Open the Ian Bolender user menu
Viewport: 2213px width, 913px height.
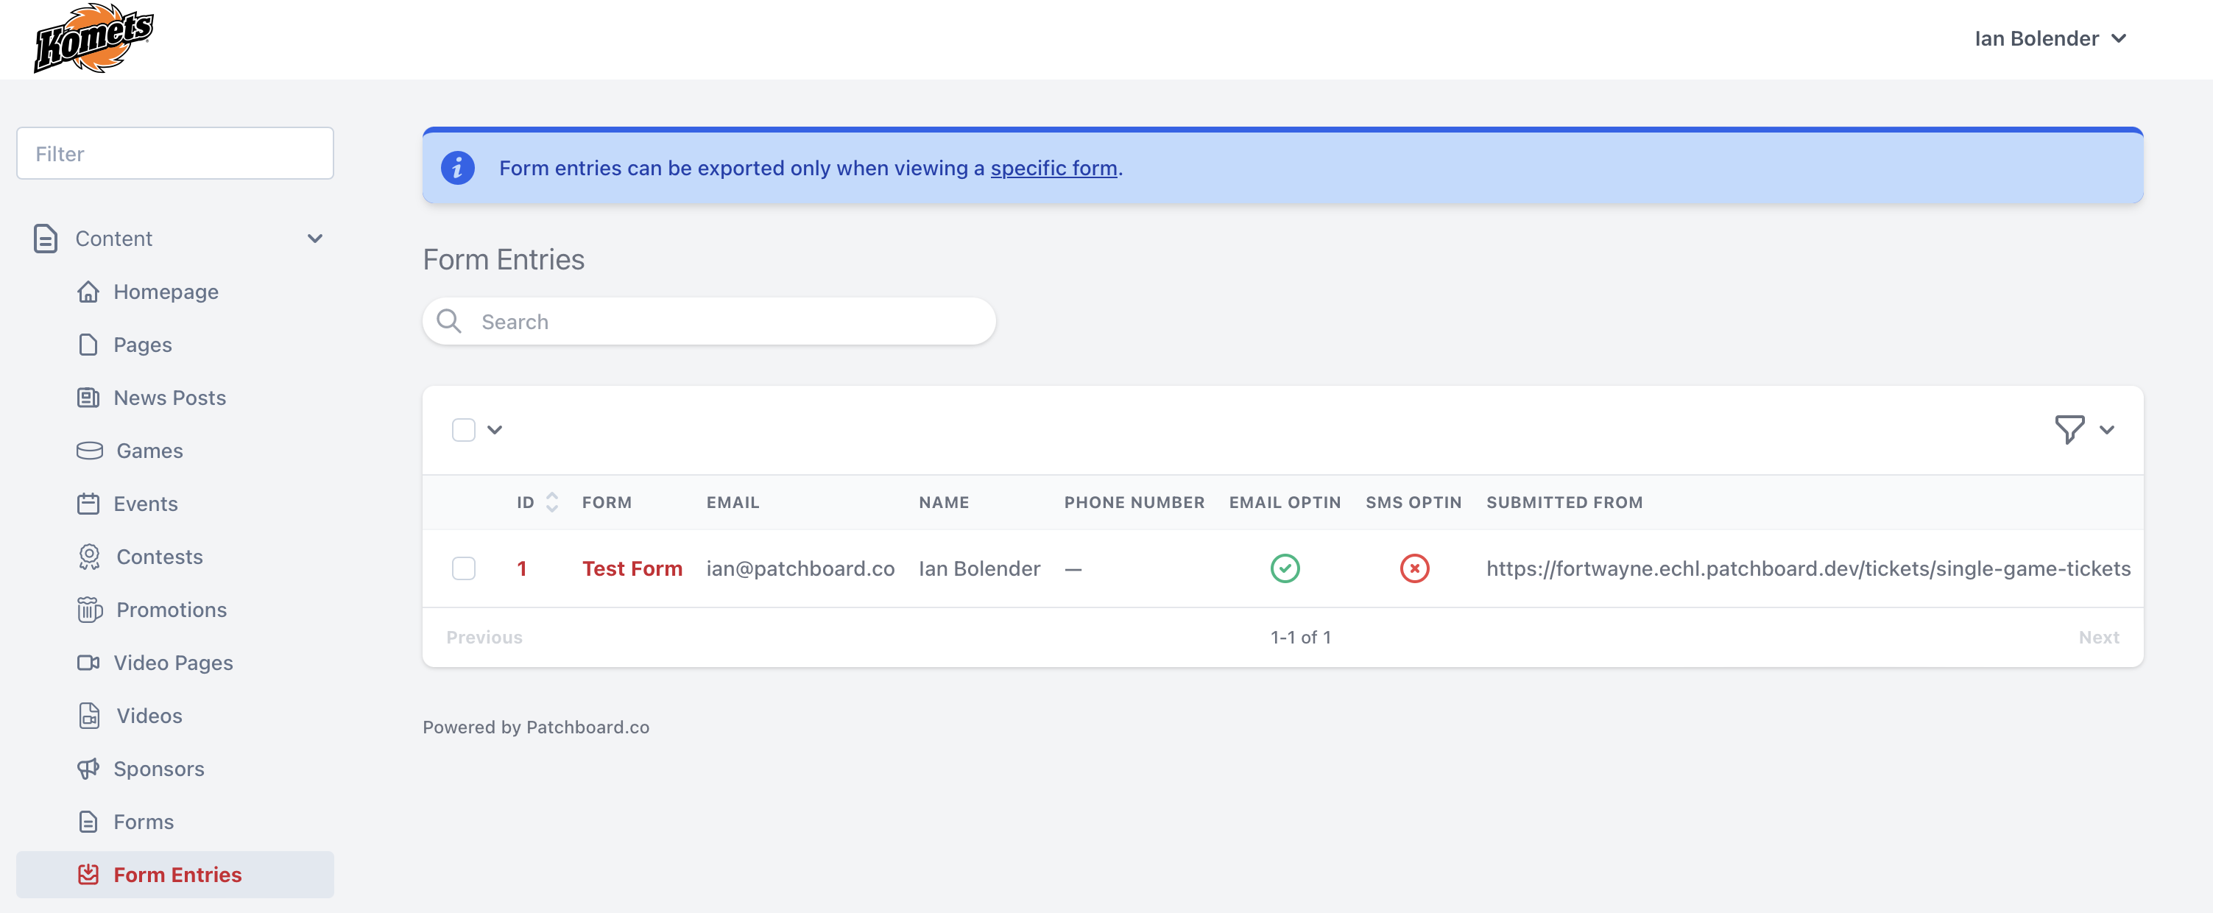click(x=2050, y=38)
